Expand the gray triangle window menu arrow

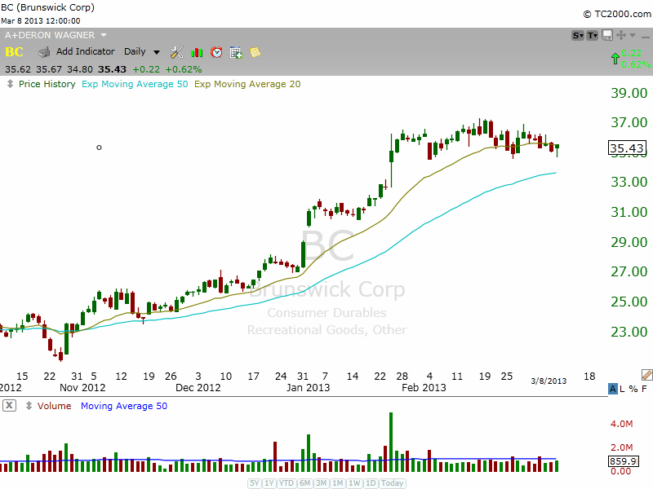(633, 35)
